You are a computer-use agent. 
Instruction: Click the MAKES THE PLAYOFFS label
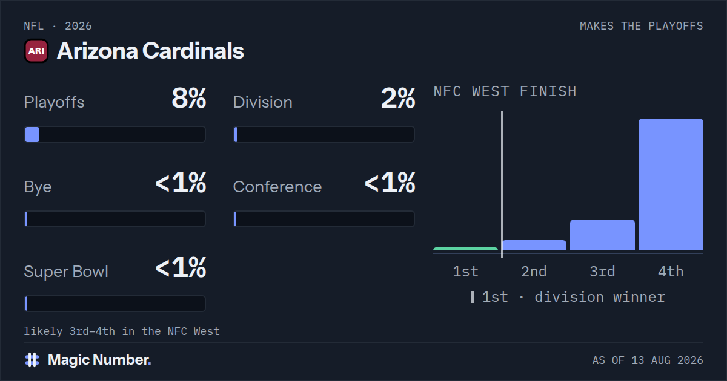642,26
